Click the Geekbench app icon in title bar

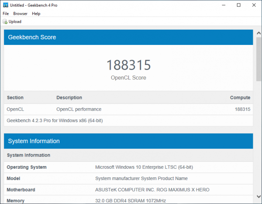(5, 5)
